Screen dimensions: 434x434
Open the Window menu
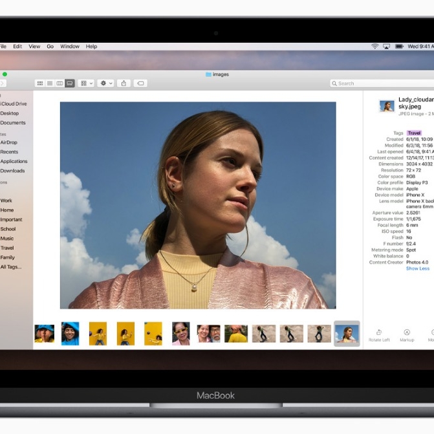70,47
